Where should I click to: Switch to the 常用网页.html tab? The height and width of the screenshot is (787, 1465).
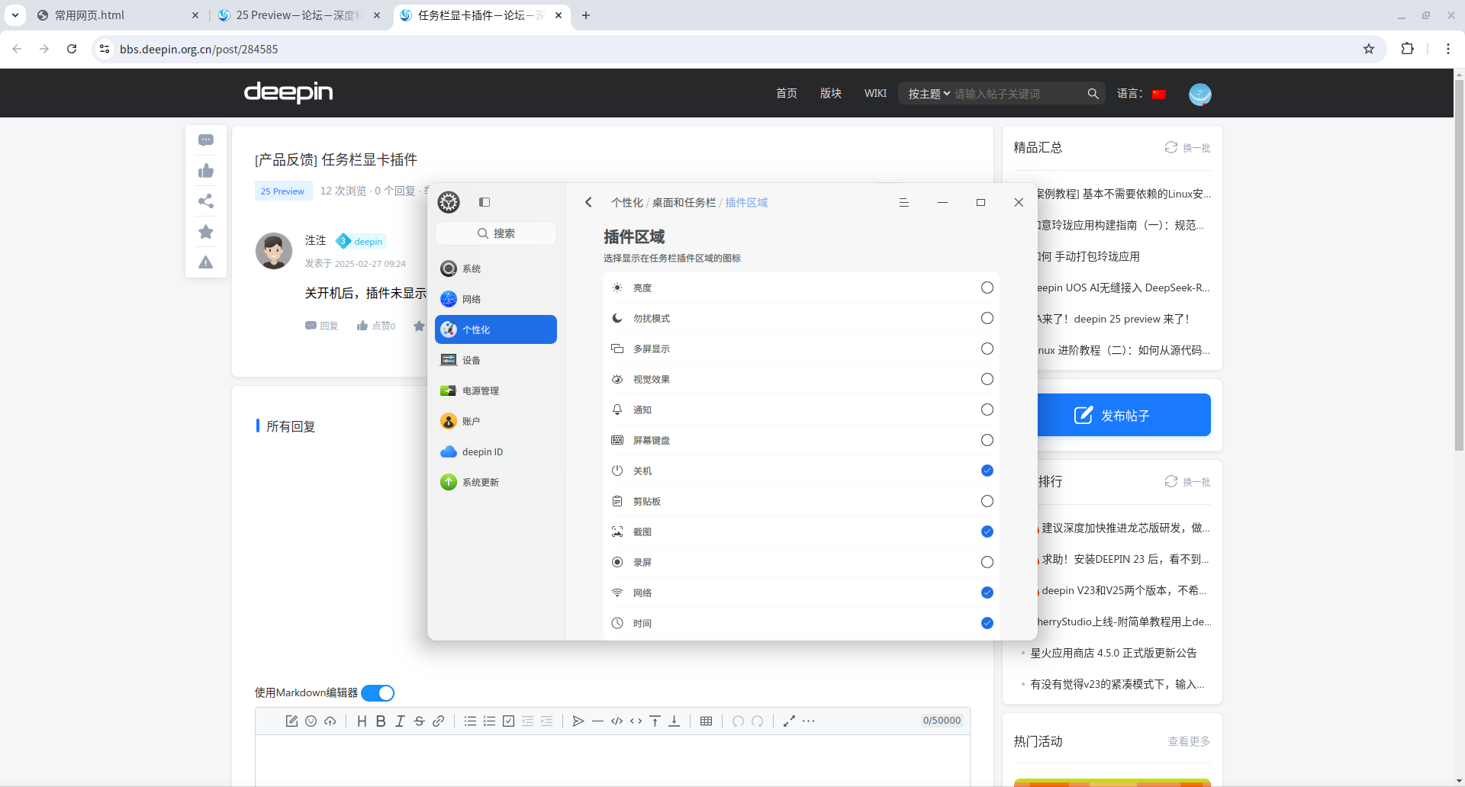(118, 15)
